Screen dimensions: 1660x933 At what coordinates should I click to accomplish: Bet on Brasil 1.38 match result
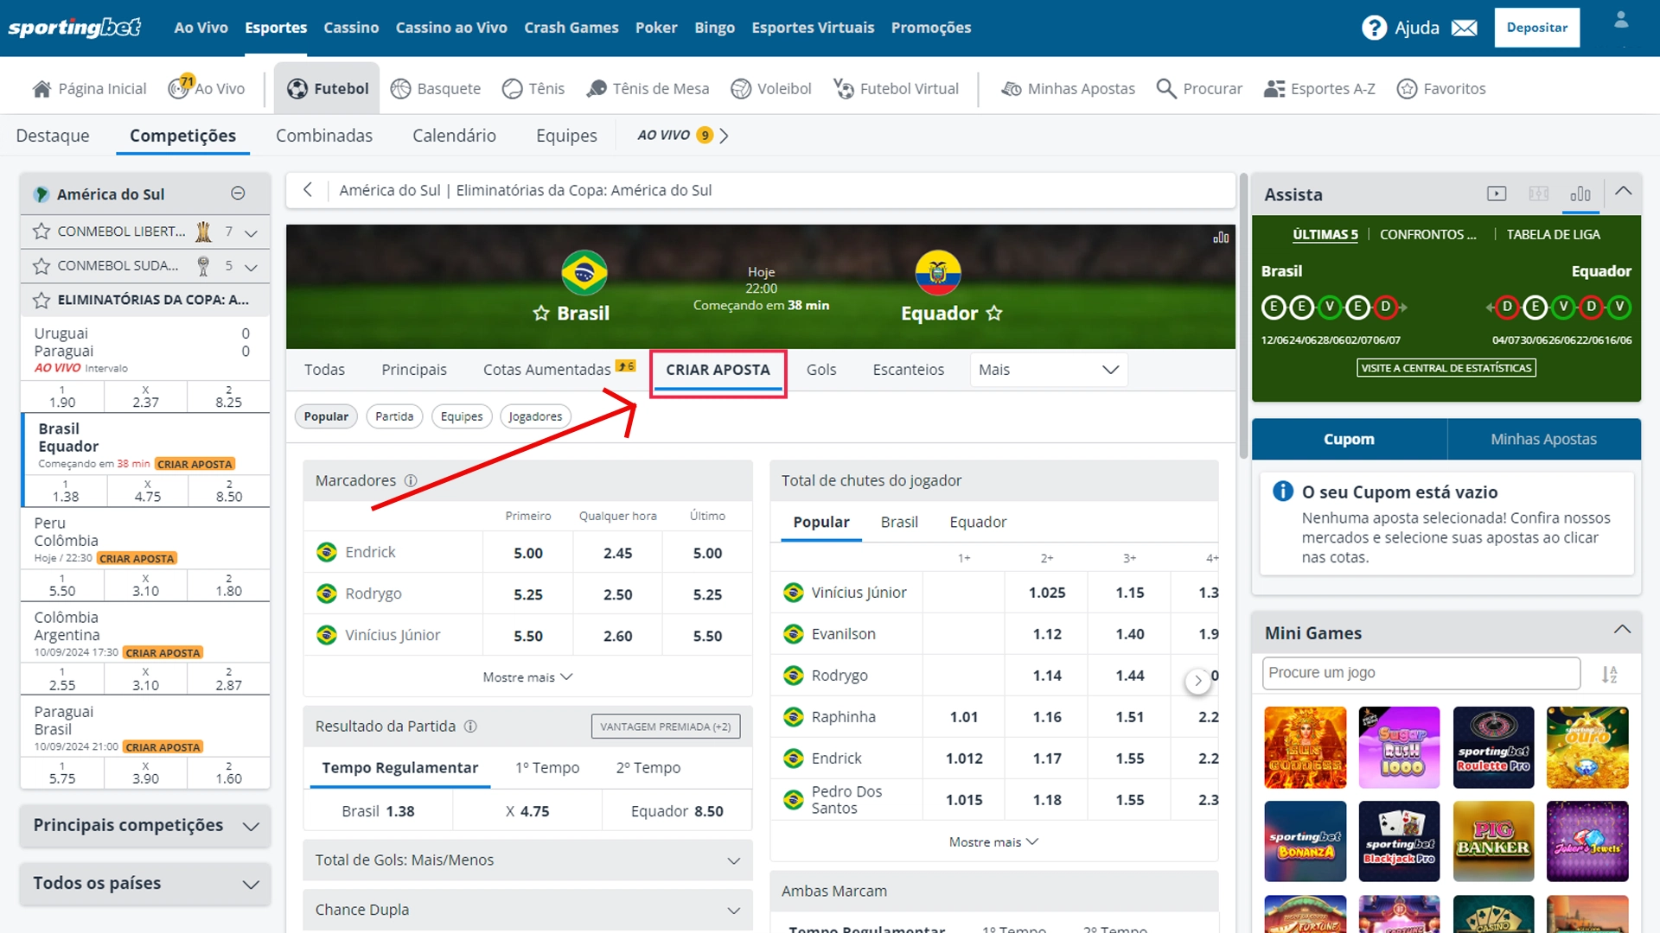[378, 811]
